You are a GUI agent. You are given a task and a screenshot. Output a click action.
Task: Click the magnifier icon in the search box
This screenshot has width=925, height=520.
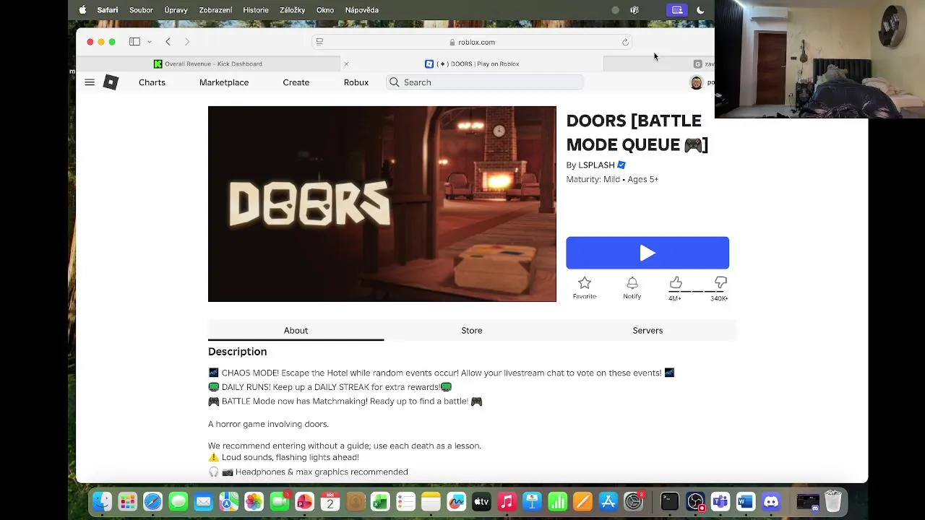tap(395, 82)
